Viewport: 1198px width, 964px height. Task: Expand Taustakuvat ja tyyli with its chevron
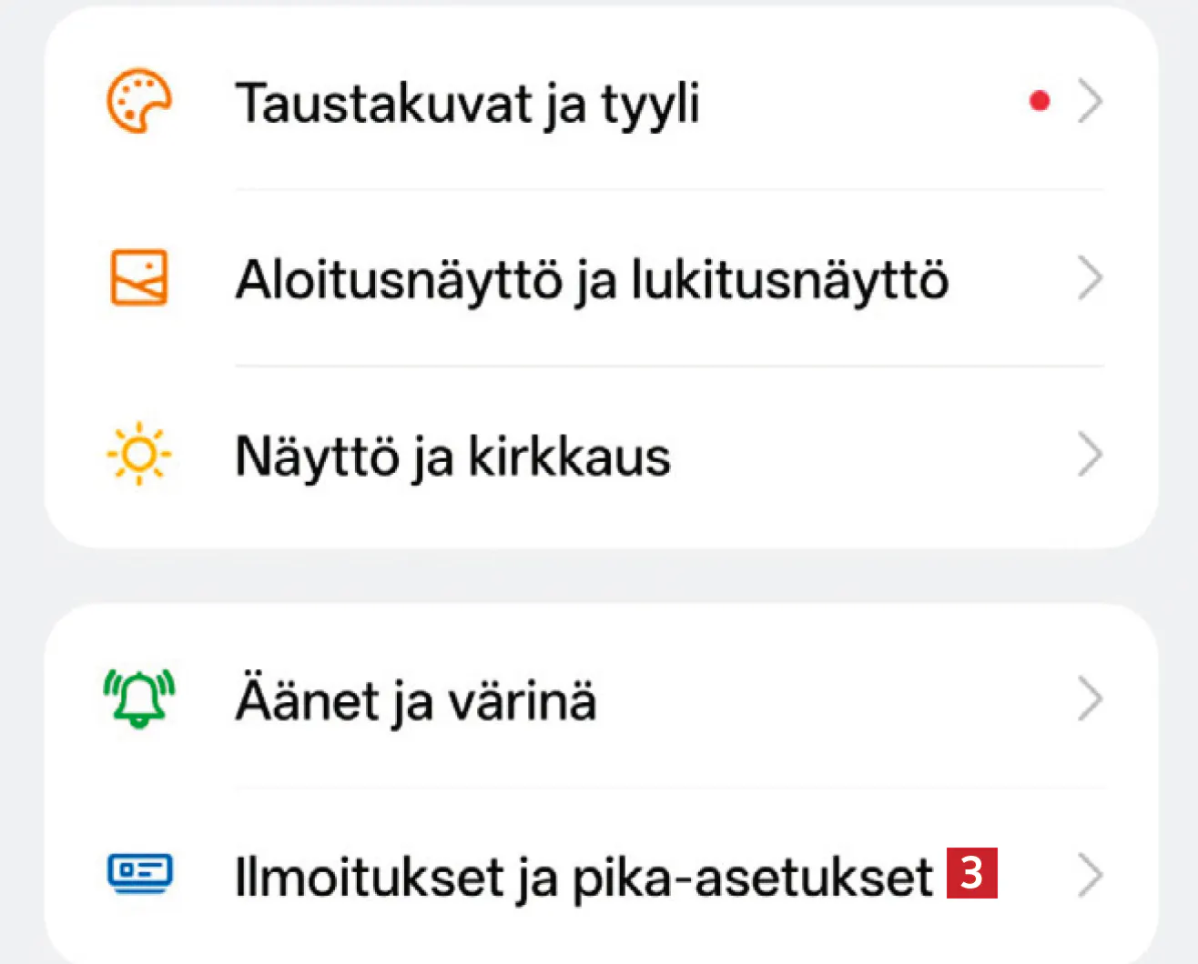(1090, 101)
